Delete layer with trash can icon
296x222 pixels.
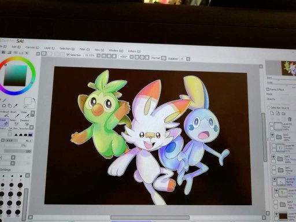point(290,119)
